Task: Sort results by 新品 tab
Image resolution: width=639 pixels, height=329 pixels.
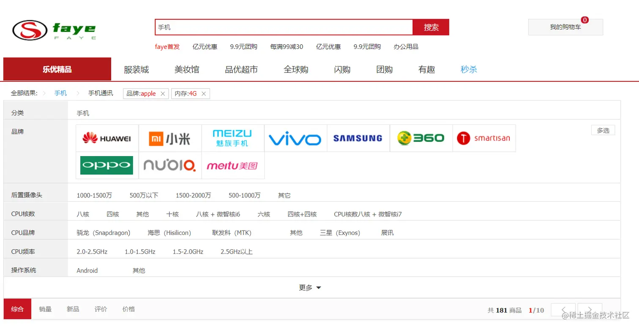Action: point(73,309)
